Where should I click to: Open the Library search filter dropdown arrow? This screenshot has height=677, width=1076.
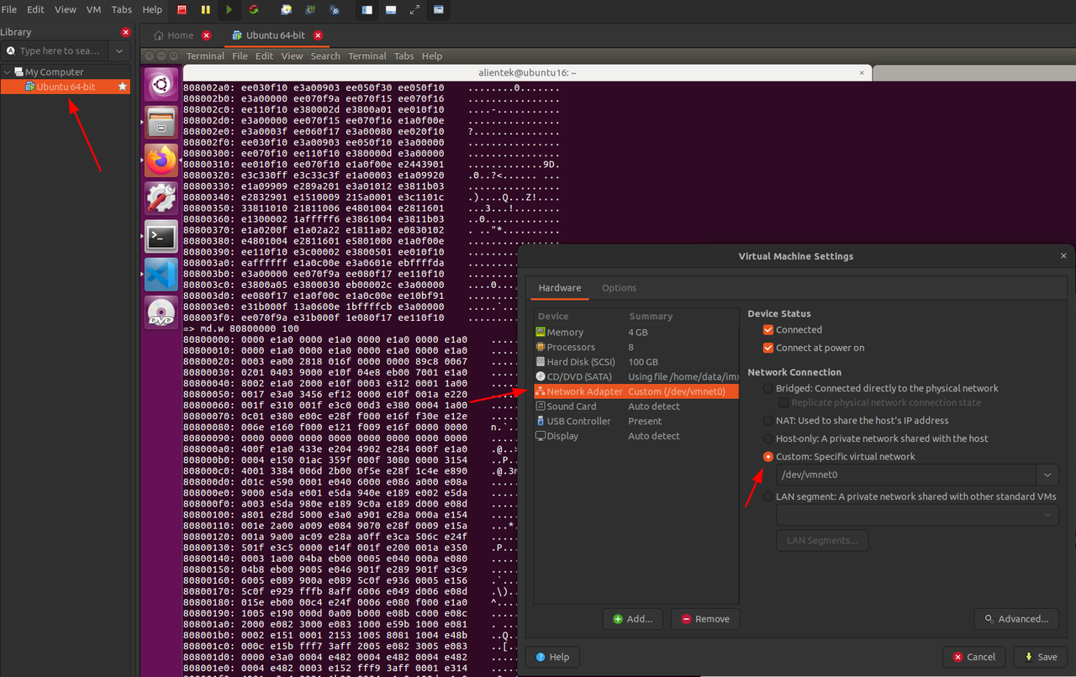tap(119, 51)
